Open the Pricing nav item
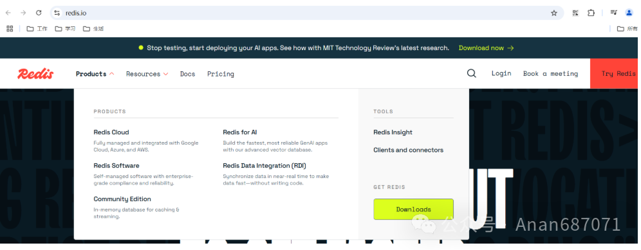The image size is (641, 250). coord(221,74)
